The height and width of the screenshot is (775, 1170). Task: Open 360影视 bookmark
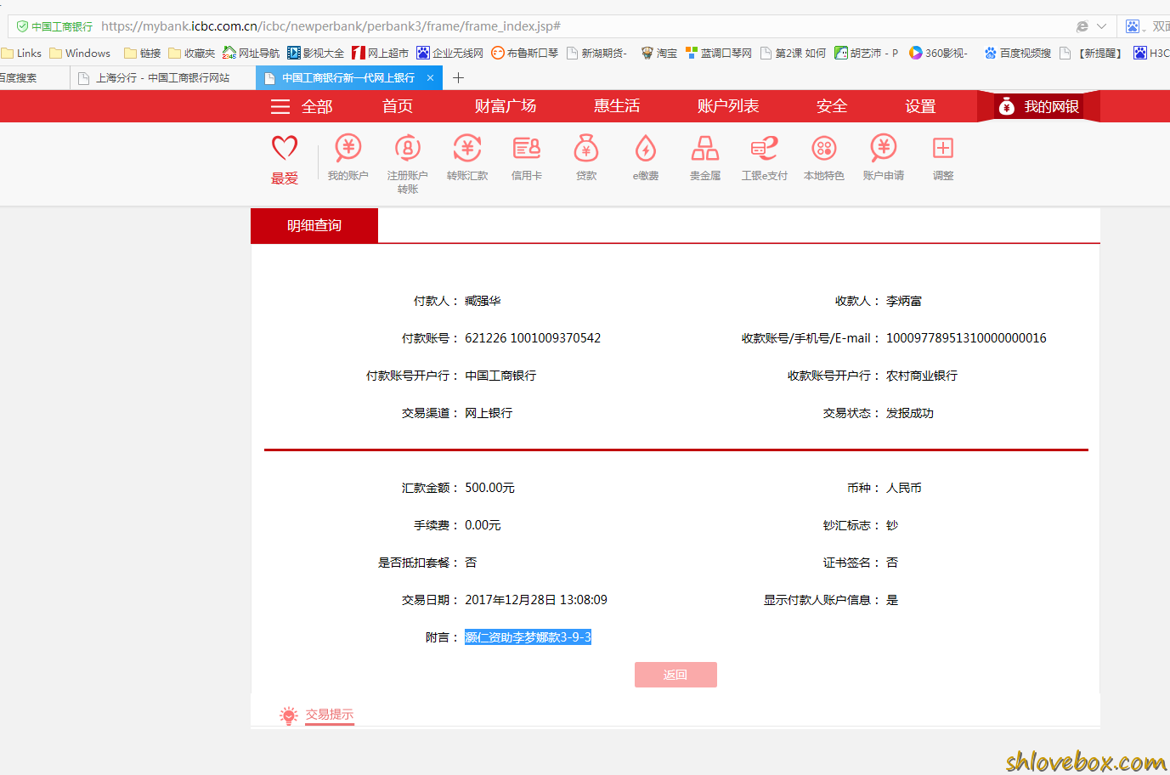(939, 53)
